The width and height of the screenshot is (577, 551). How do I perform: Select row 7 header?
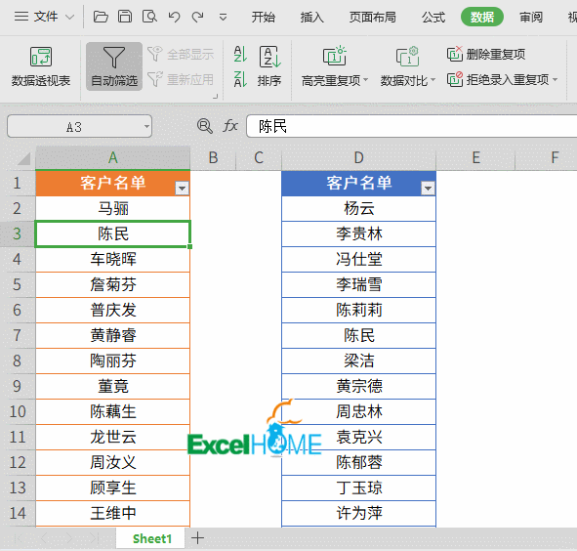coord(18,335)
